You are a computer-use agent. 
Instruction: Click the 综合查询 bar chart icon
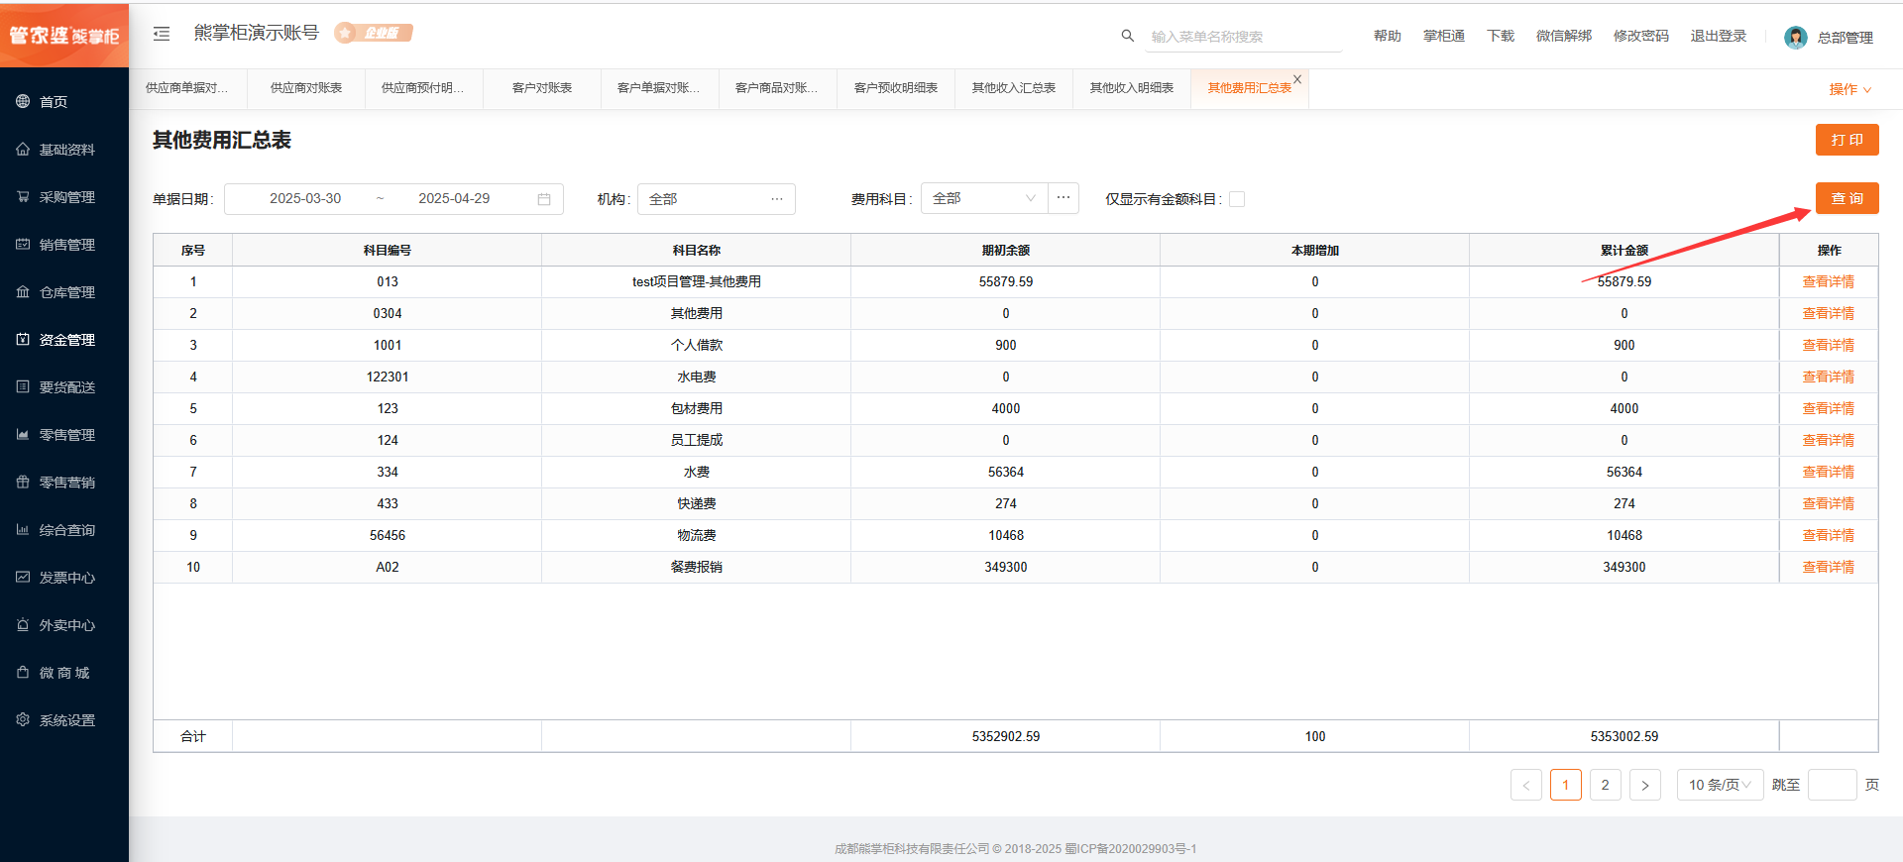tap(23, 529)
